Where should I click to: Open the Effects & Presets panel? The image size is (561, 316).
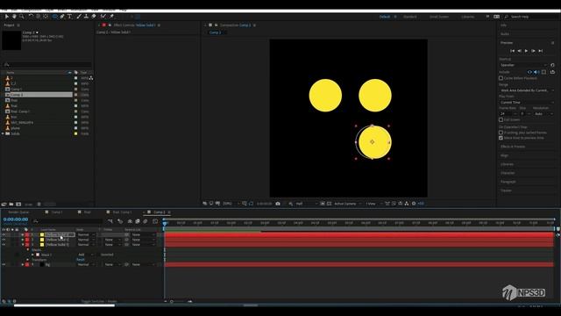coord(513,147)
